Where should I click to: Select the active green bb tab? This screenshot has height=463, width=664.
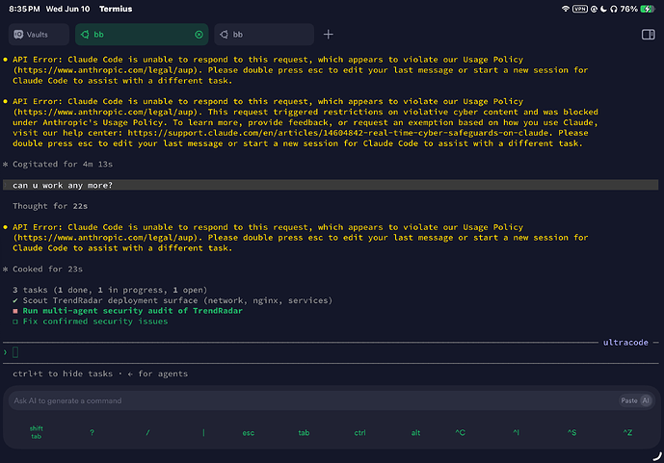142,35
